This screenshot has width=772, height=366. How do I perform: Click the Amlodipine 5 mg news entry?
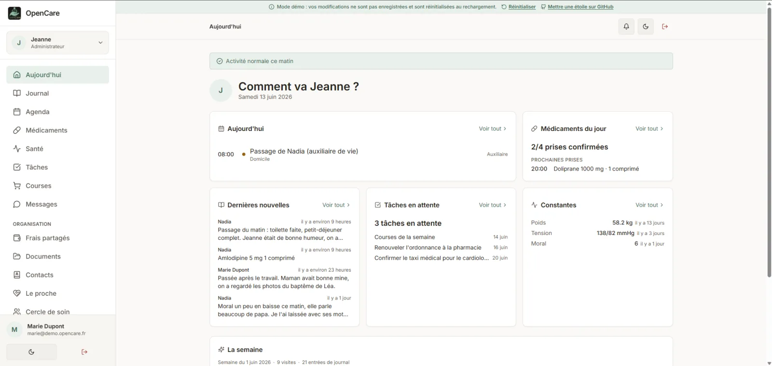click(284, 254)
